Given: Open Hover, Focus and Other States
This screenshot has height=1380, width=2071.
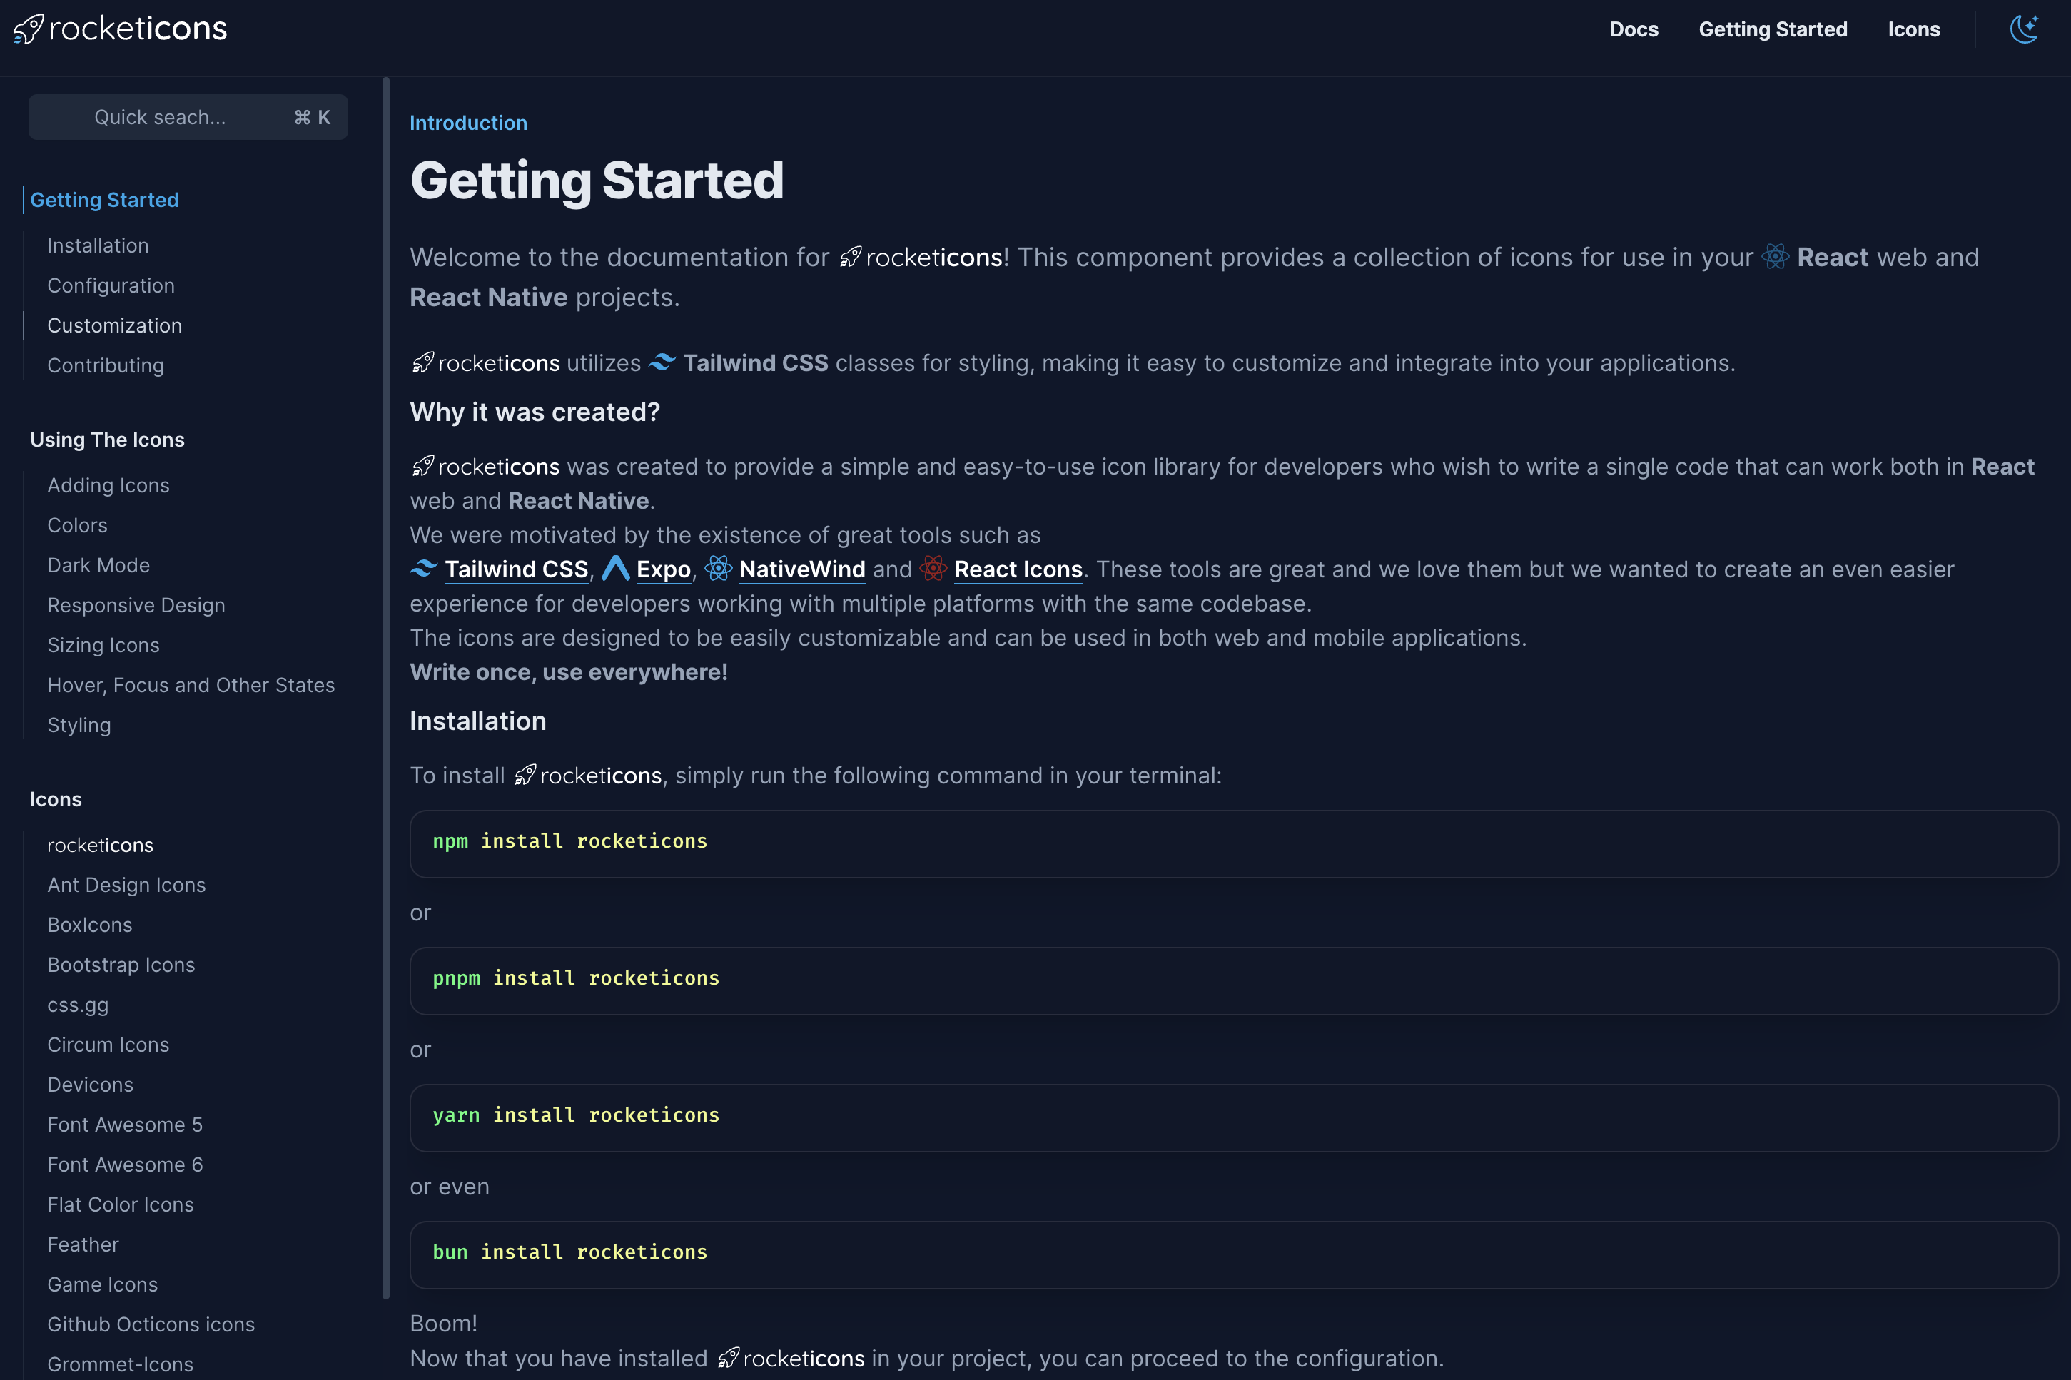Looking at the screenshot, I should pyautogui.click(x=191, y=685).
